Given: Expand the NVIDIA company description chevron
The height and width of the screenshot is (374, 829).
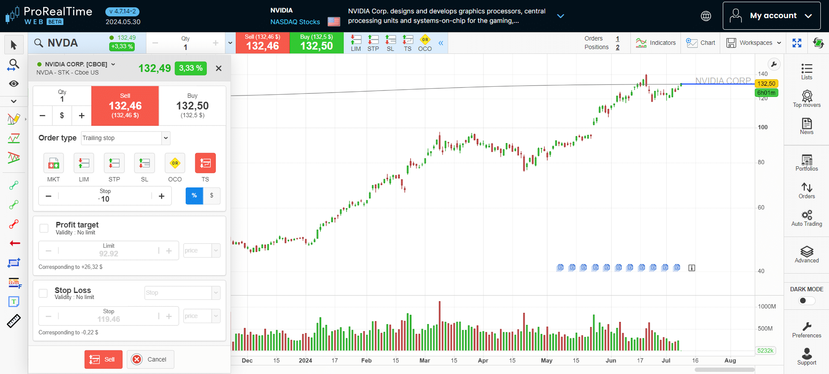Looking at the screenshot, I should click(560, 16).
